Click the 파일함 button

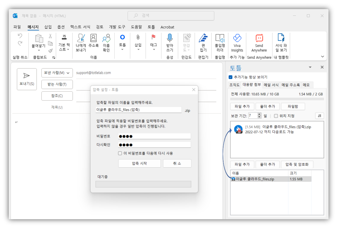pyautogui.click(x=293, y=107)
